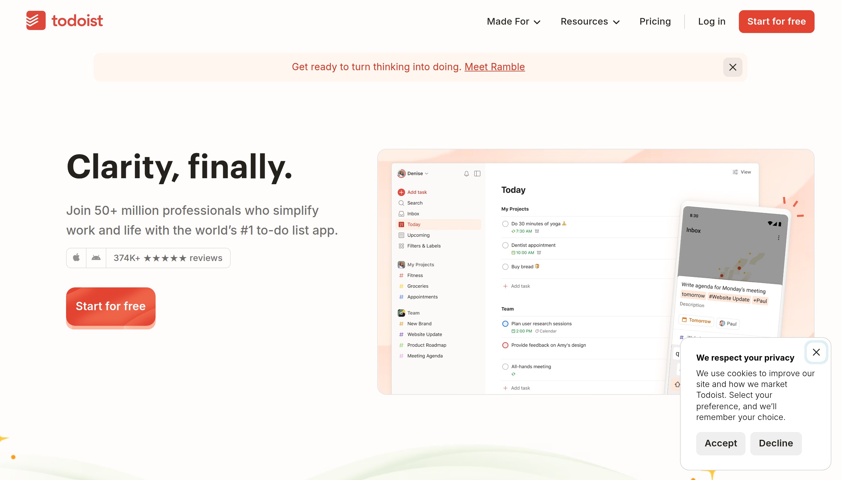The width and height of the screenshot is (841, 480).
Task: Click the notification bell icon
Action: coord(466,173)
